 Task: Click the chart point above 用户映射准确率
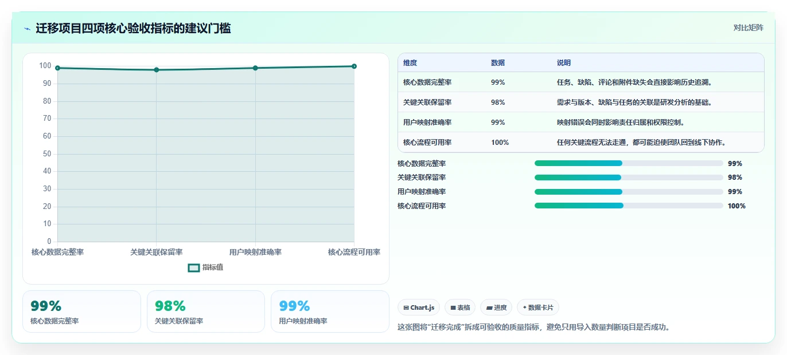tap(255, 68)
